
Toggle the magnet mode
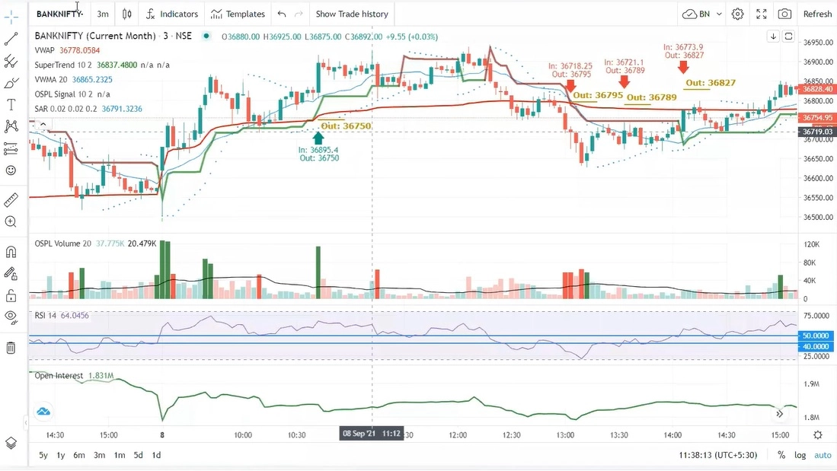[x=11, y=252]
